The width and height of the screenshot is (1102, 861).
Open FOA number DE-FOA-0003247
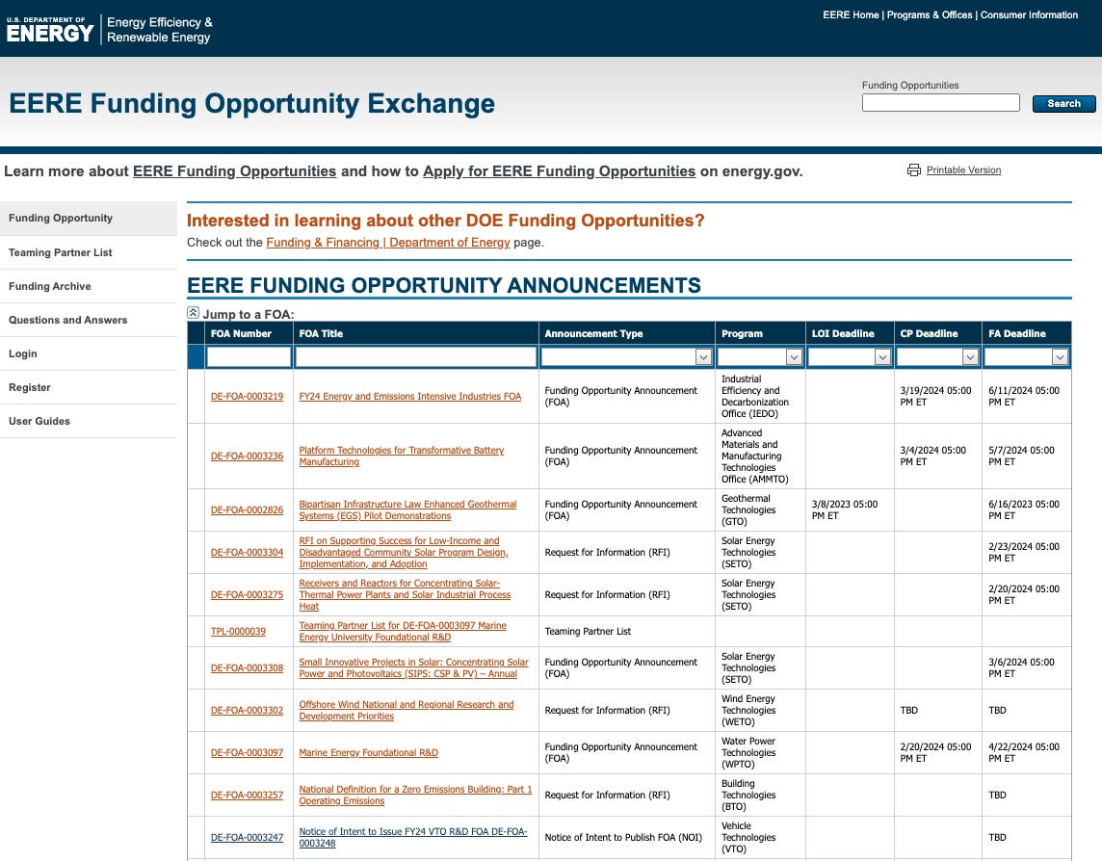point(247,837)
